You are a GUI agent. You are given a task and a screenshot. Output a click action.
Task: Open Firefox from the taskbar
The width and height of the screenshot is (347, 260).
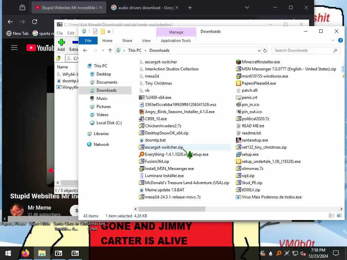tap(25, 253)
